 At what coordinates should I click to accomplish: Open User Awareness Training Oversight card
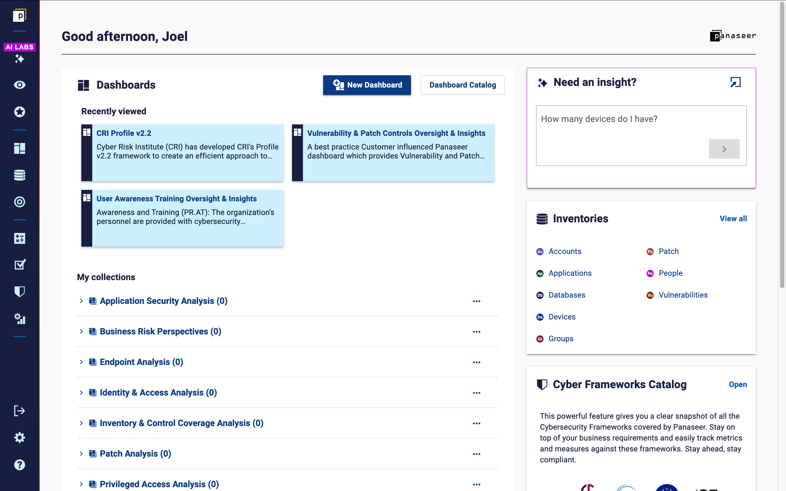pyautogui.click(x=182, y=218)
